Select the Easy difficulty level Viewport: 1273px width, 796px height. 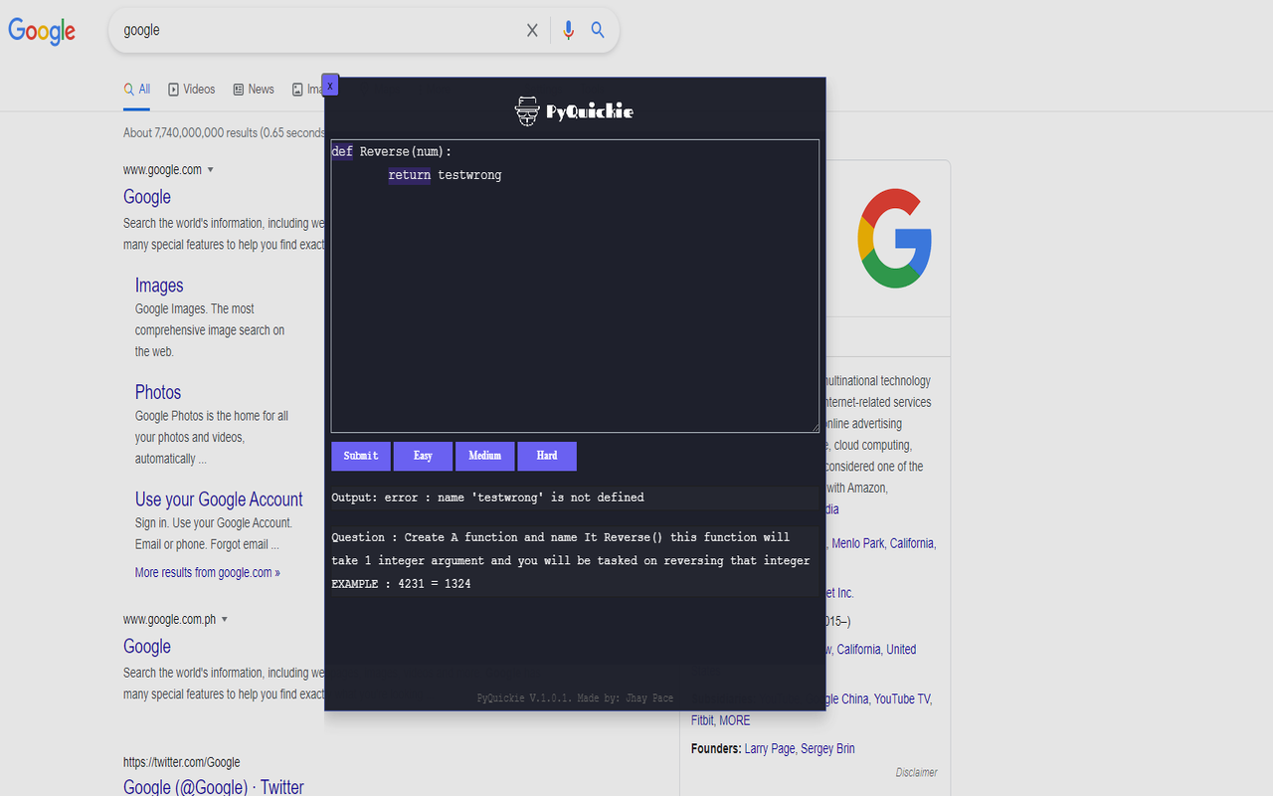coord(422,456)
